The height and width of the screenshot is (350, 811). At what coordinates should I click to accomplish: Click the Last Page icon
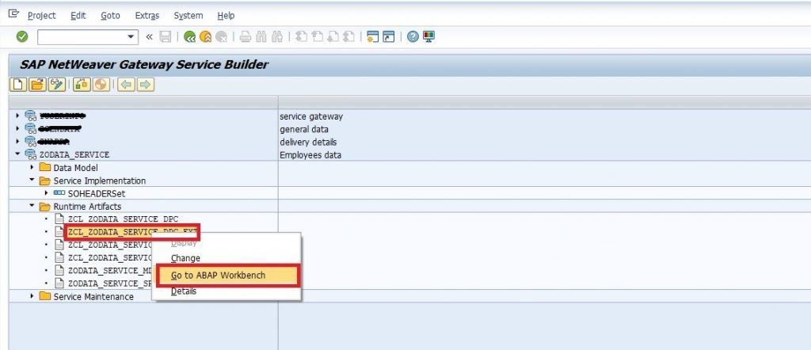[349, 36]
